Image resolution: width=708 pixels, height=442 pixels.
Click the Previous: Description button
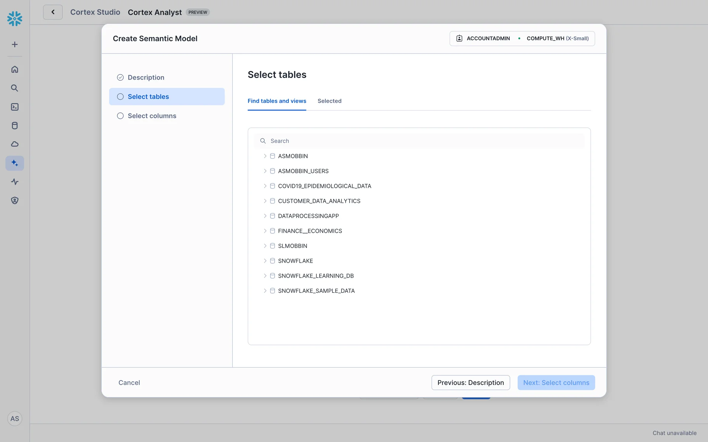[x=471, y=382]
